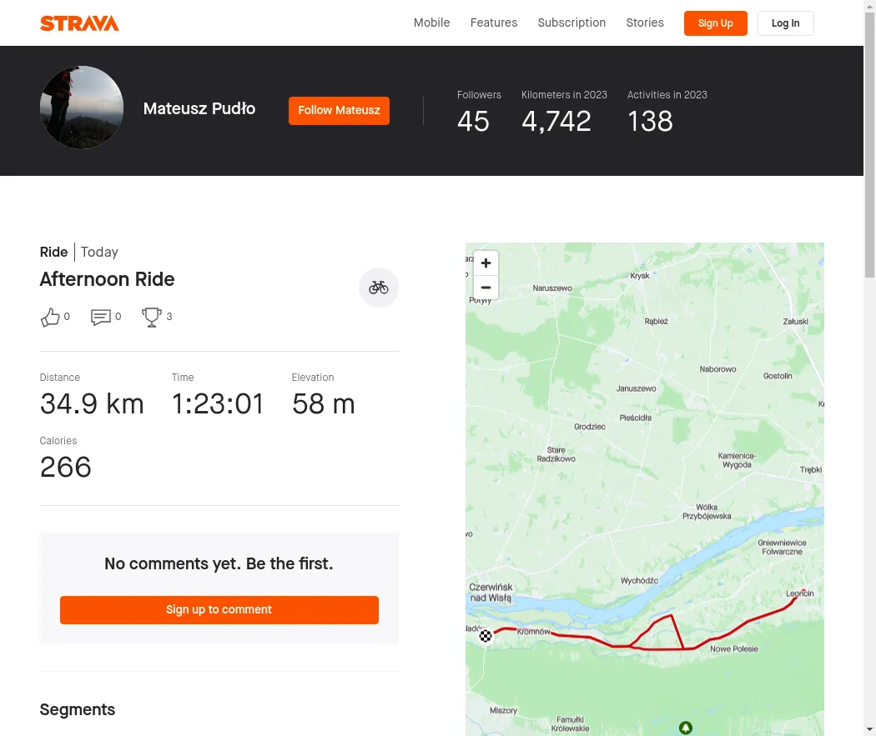876x736 pixels.
Task: Open Mateusz Pudło's profile photo
Action: point(82,108)
